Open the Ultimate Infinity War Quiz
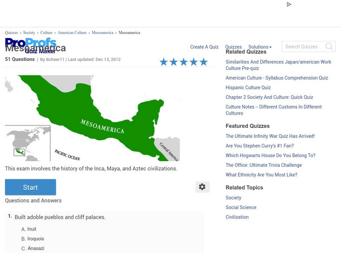The height and width of the screenshot is (253, 341). 270,136
